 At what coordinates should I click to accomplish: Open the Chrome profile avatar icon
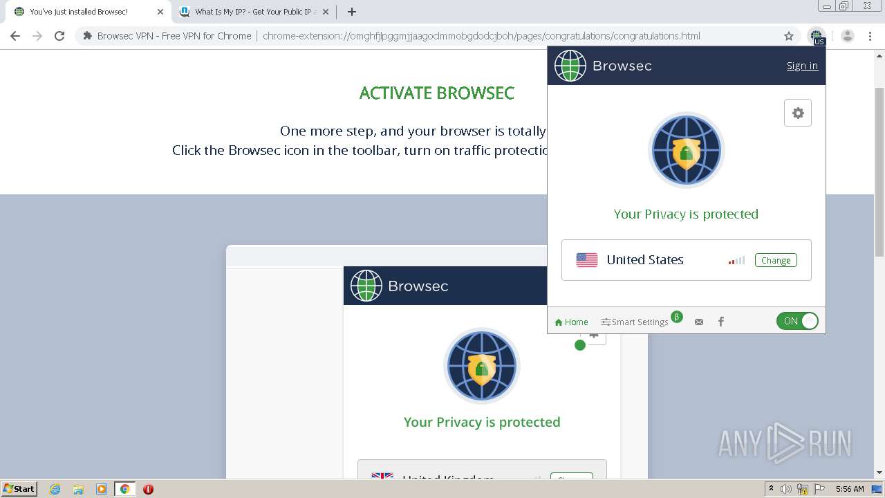[848, 36]
